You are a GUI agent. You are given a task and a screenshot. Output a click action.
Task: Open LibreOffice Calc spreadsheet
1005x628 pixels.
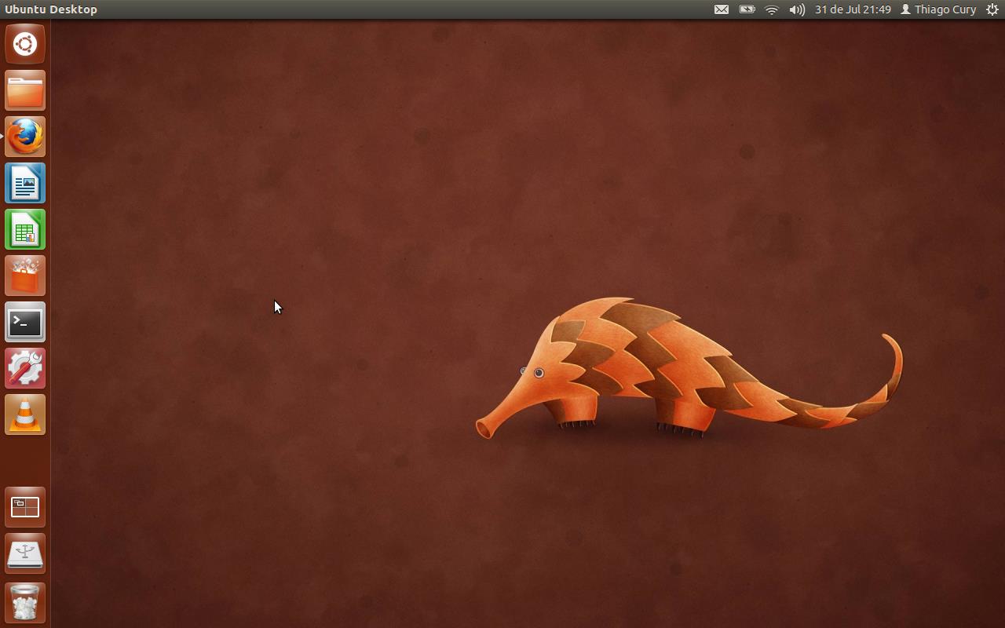point(25,229)
